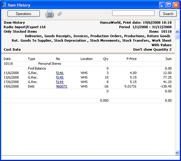Screen dimensions: 181x161
Task: Click the Don't show Quantity 2 text
Action: pos(152,50)
